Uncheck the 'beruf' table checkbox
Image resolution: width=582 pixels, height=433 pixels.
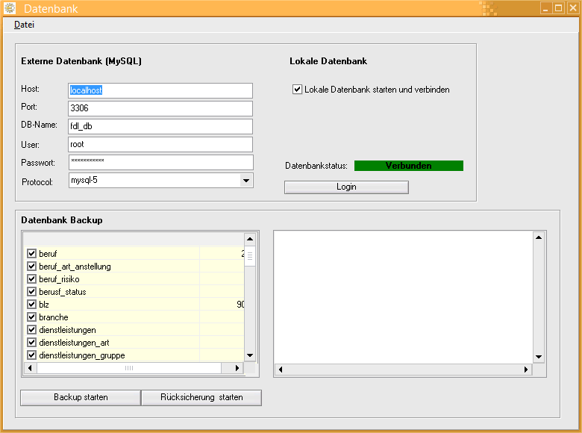point(32,254)
